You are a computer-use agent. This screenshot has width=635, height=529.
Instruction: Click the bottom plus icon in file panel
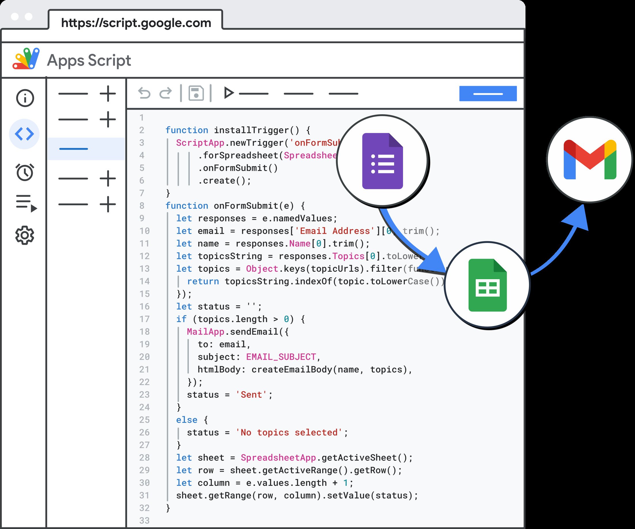coord(108,204)
